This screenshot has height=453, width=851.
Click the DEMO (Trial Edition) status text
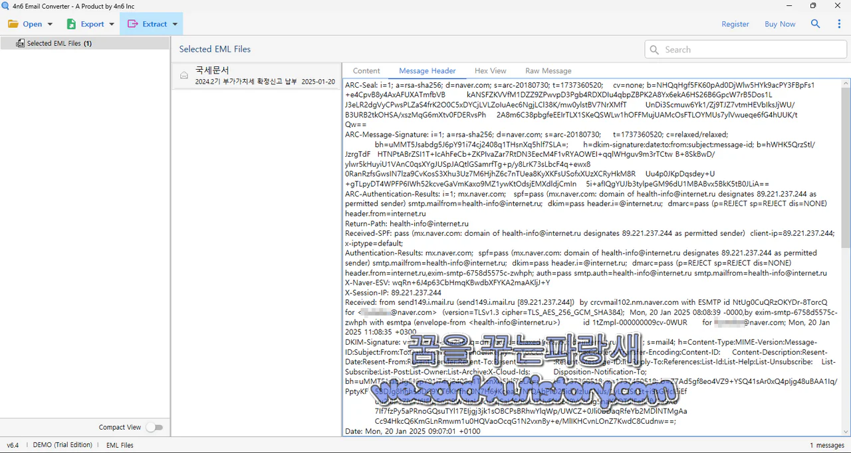[62, 445]
